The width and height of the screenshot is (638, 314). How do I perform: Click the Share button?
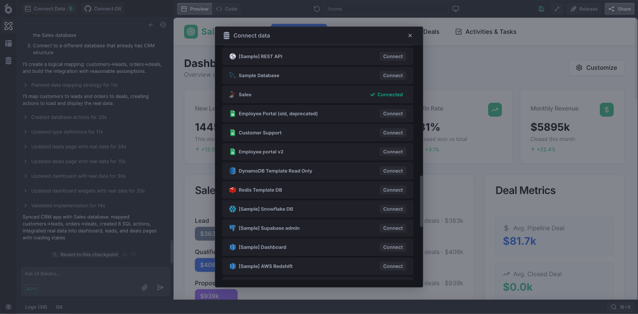pyautogui.click(x=620, y=9)
